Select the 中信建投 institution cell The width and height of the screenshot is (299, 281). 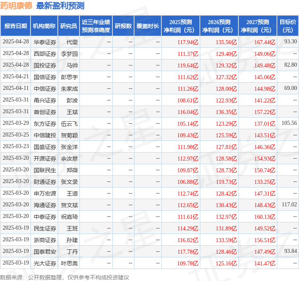coord(45,135)
